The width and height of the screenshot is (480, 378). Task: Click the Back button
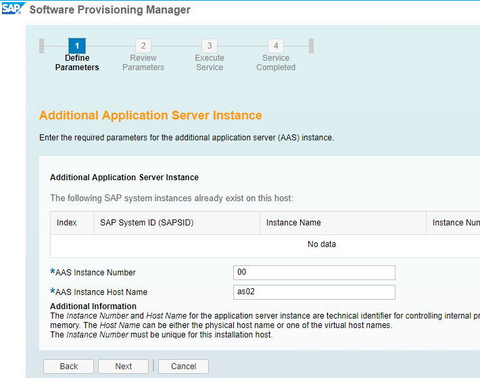pos(68,367)
